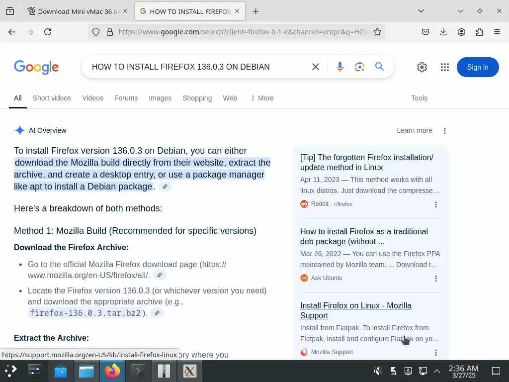This screenshot has height=382, width=509.
Task: Go to the Google logo homepage
Action: pos(36,67)
